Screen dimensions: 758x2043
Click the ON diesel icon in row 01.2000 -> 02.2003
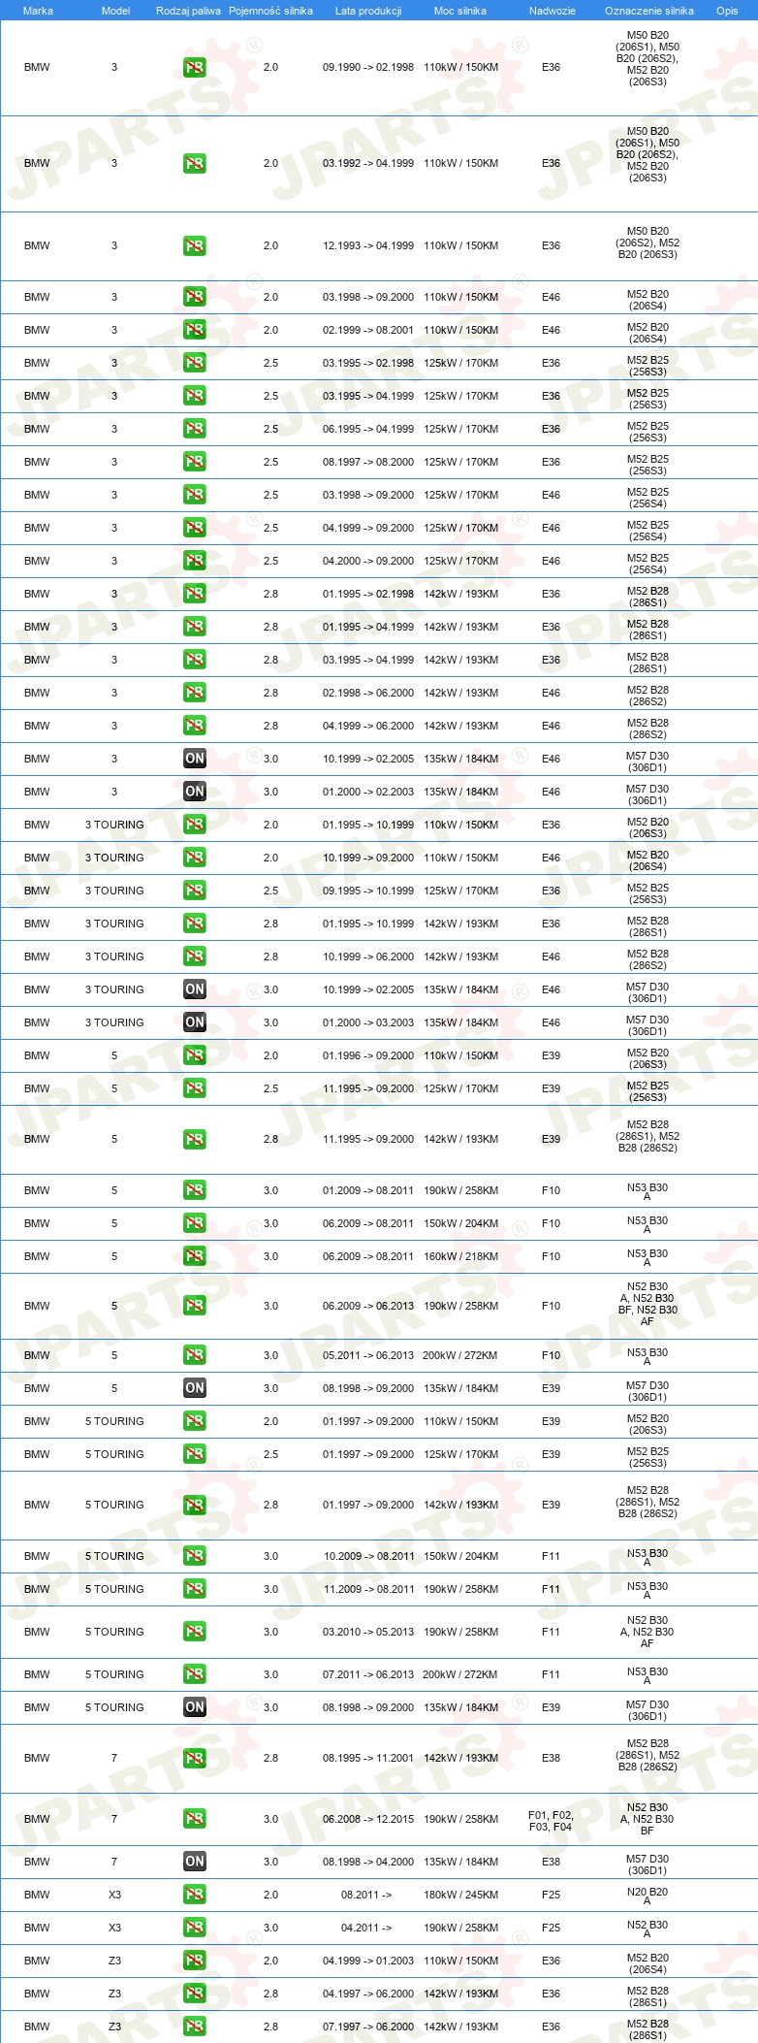(x=195, y=793)
